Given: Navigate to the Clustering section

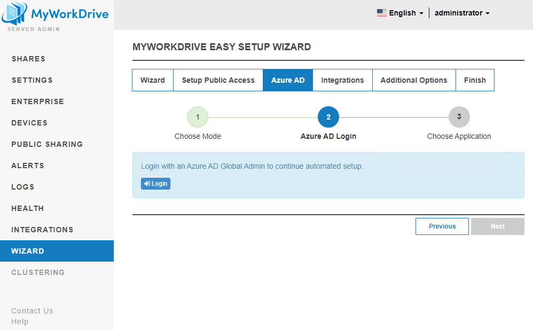Looking at the screenshot, I should (x=38, y=272).
